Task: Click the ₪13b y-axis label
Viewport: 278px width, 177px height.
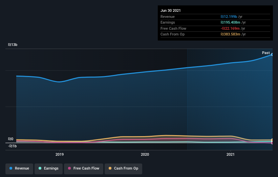Action: [13, 45]
